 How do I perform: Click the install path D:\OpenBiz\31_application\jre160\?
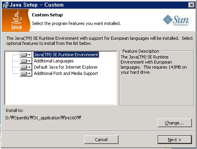(43, 118)
